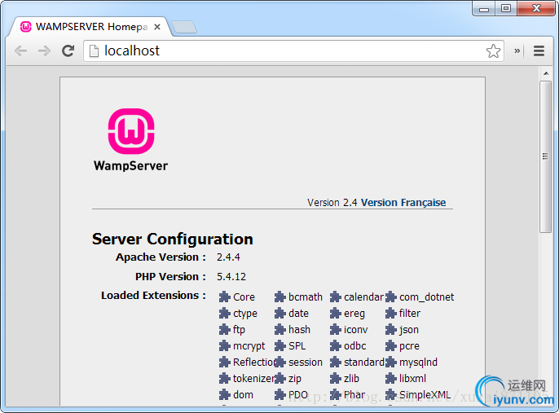
Task: Click the browser back arrow
Action: [20, 51]
